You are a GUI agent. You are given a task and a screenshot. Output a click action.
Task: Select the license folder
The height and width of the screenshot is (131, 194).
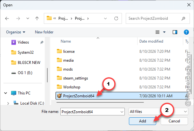[x=69, y=52]
